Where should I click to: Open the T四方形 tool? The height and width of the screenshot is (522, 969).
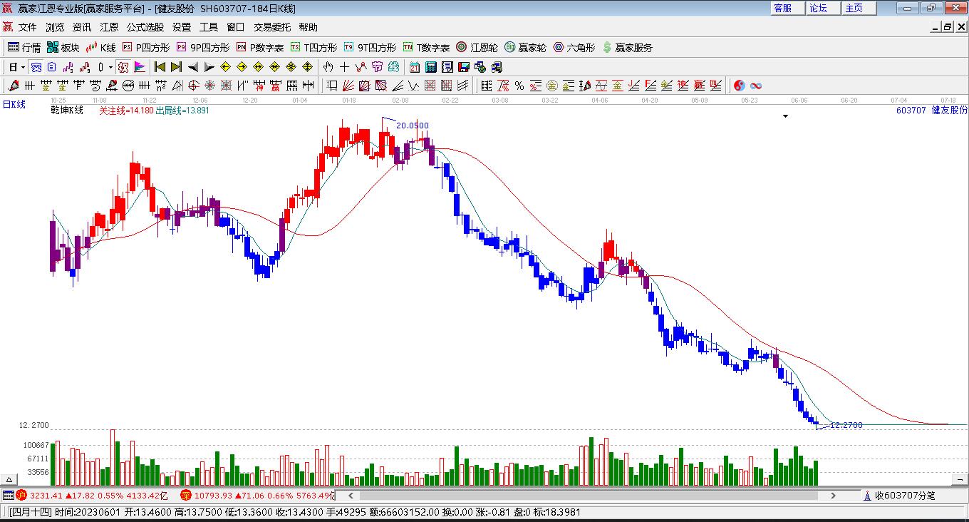[313, 48]
